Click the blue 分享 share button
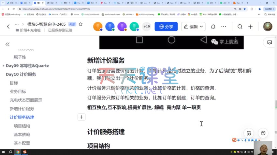Image resolution: width=277 pixels, height=155 pixels. pyautogui.click(x=166, y=27)
